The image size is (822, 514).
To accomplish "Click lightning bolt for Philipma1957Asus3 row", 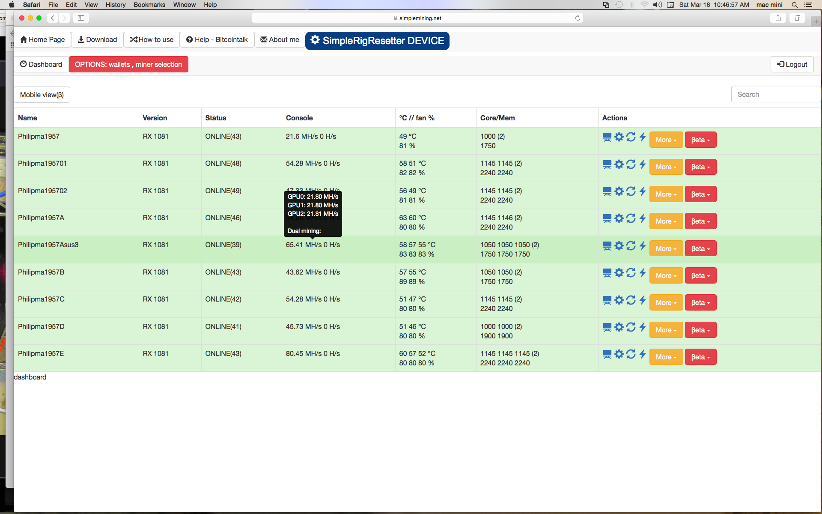I will point(642,246).
